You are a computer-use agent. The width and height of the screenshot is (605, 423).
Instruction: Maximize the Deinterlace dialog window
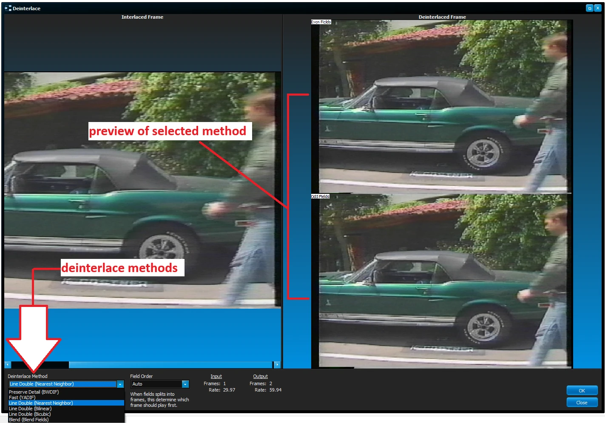click(590, 8)
